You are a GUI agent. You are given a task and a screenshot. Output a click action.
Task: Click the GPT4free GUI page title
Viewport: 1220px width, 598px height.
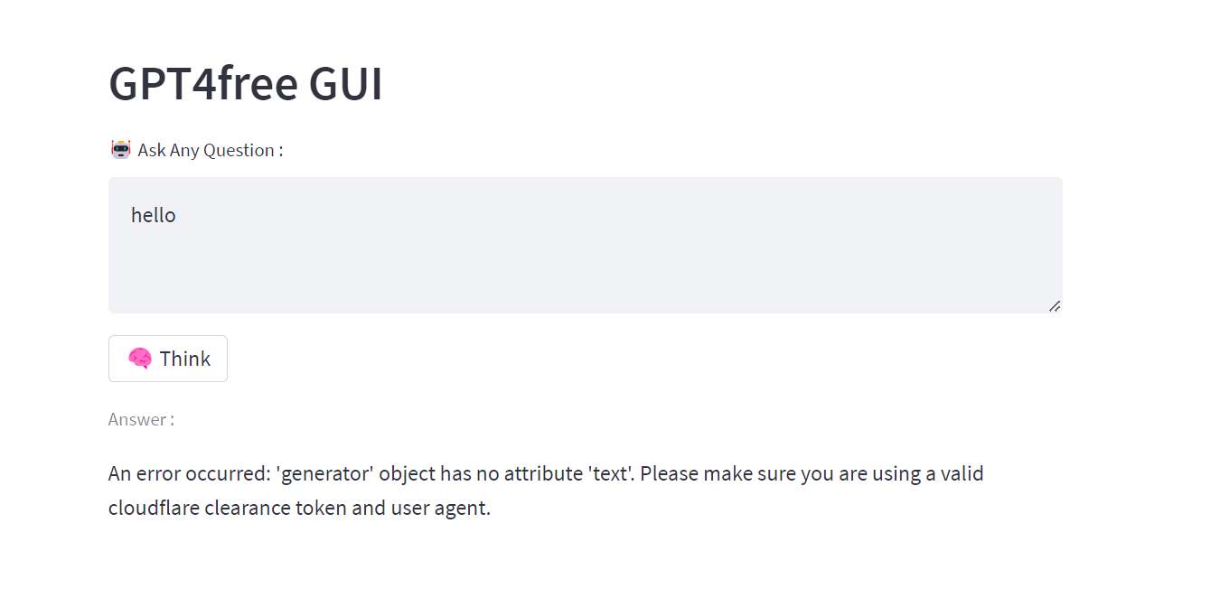(245, 83)
